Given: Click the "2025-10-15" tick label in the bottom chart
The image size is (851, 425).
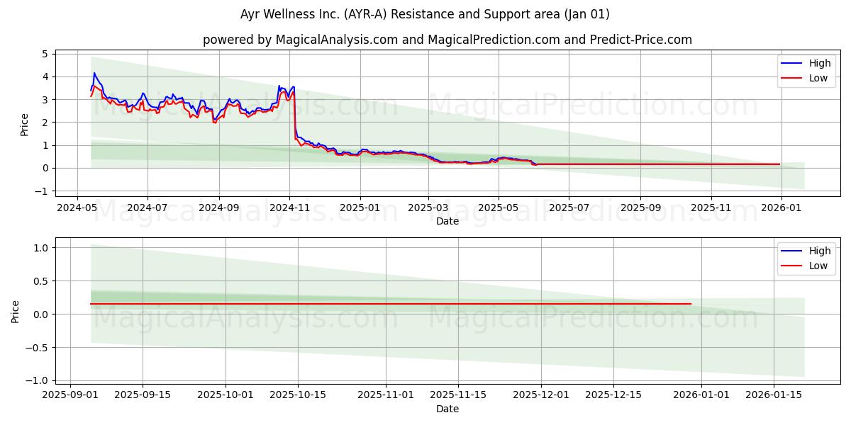Looking at the screenshot, I should tap(299, 395).
